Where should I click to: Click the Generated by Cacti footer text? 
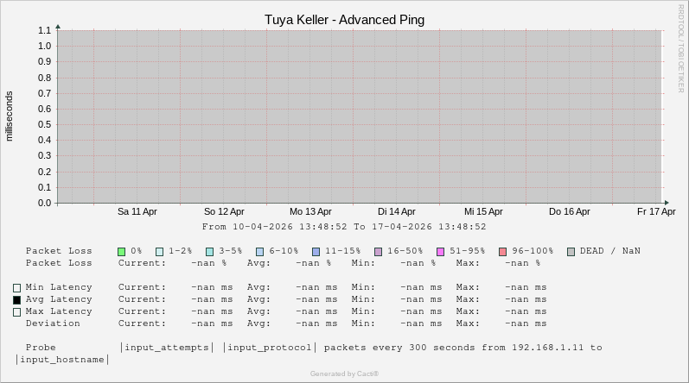pos(344,374)
